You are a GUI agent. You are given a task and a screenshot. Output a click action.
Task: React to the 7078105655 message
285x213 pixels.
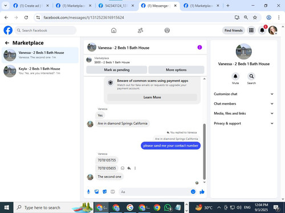pyautogui.click(x=123, y=168)
